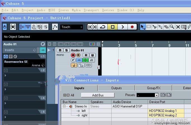This screenshot has width=191, height=125.
Task: Click the Play transport button
Action: [x=122, y=27]
